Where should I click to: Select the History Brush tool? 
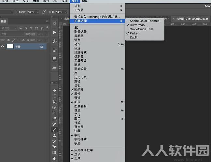click(54, 141)
